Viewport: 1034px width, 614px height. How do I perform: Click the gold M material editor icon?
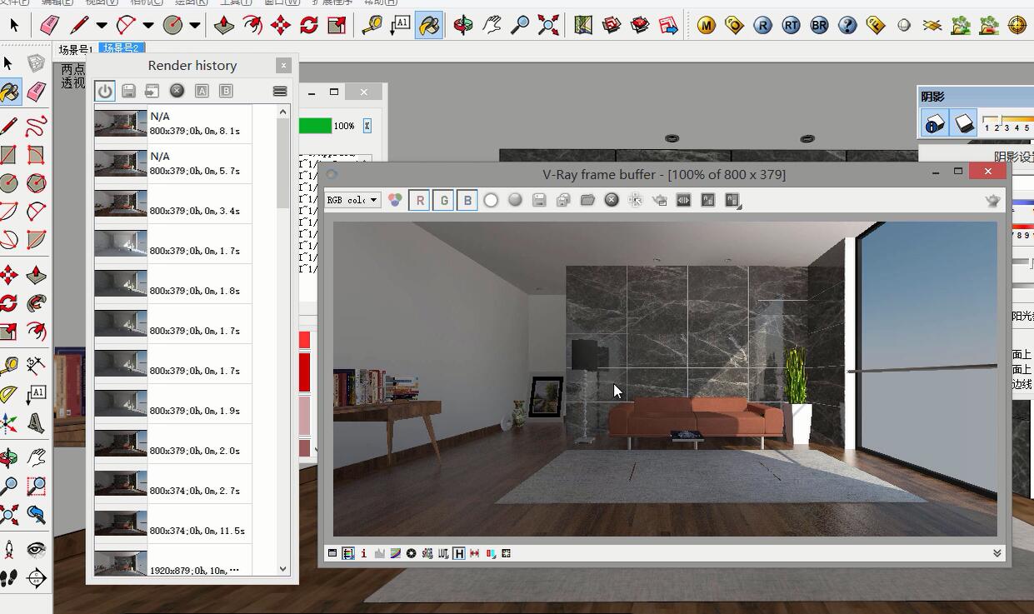pyautogui.click(x=707, y=25)
